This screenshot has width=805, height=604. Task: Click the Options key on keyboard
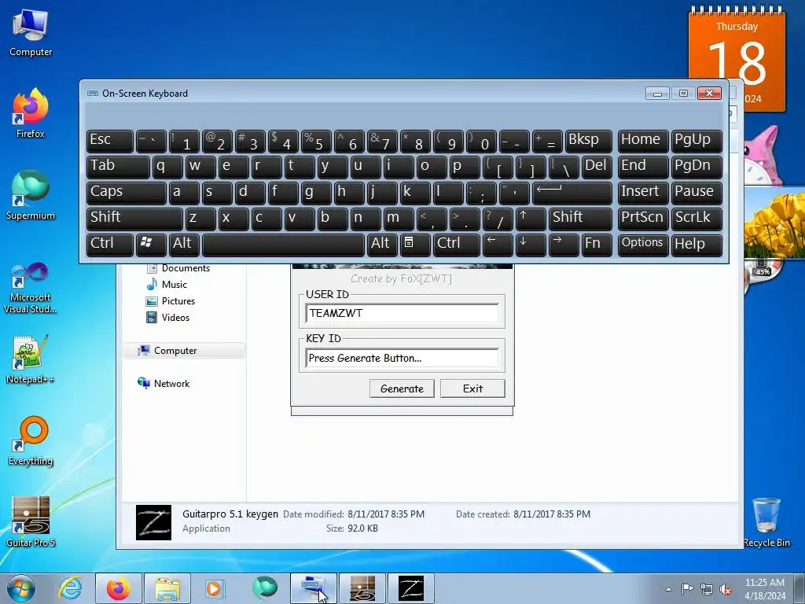tap(643, 245)
